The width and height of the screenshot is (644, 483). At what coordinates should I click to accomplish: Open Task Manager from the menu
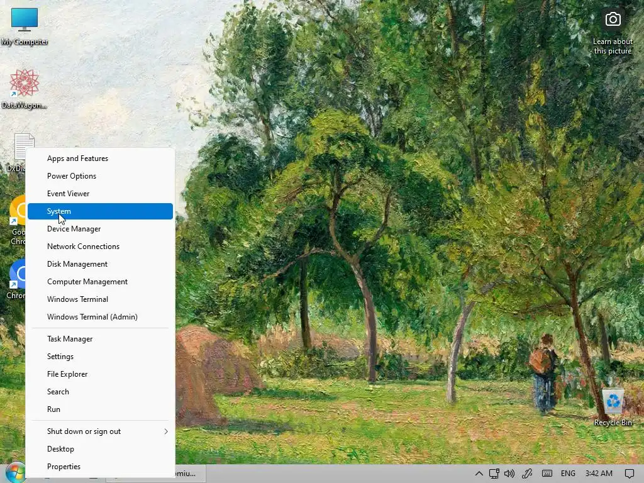(100, 339)
